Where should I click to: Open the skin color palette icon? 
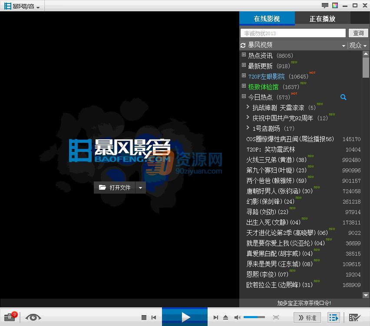coord(335,5)
